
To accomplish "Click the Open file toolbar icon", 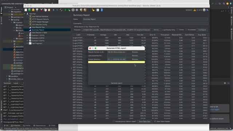I will [x=33, y=10].
